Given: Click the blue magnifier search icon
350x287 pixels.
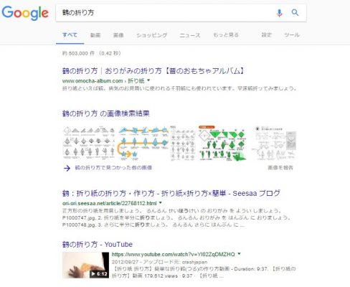Looking at the screenshot, I should pyautogui.click(x=295, y=12).
